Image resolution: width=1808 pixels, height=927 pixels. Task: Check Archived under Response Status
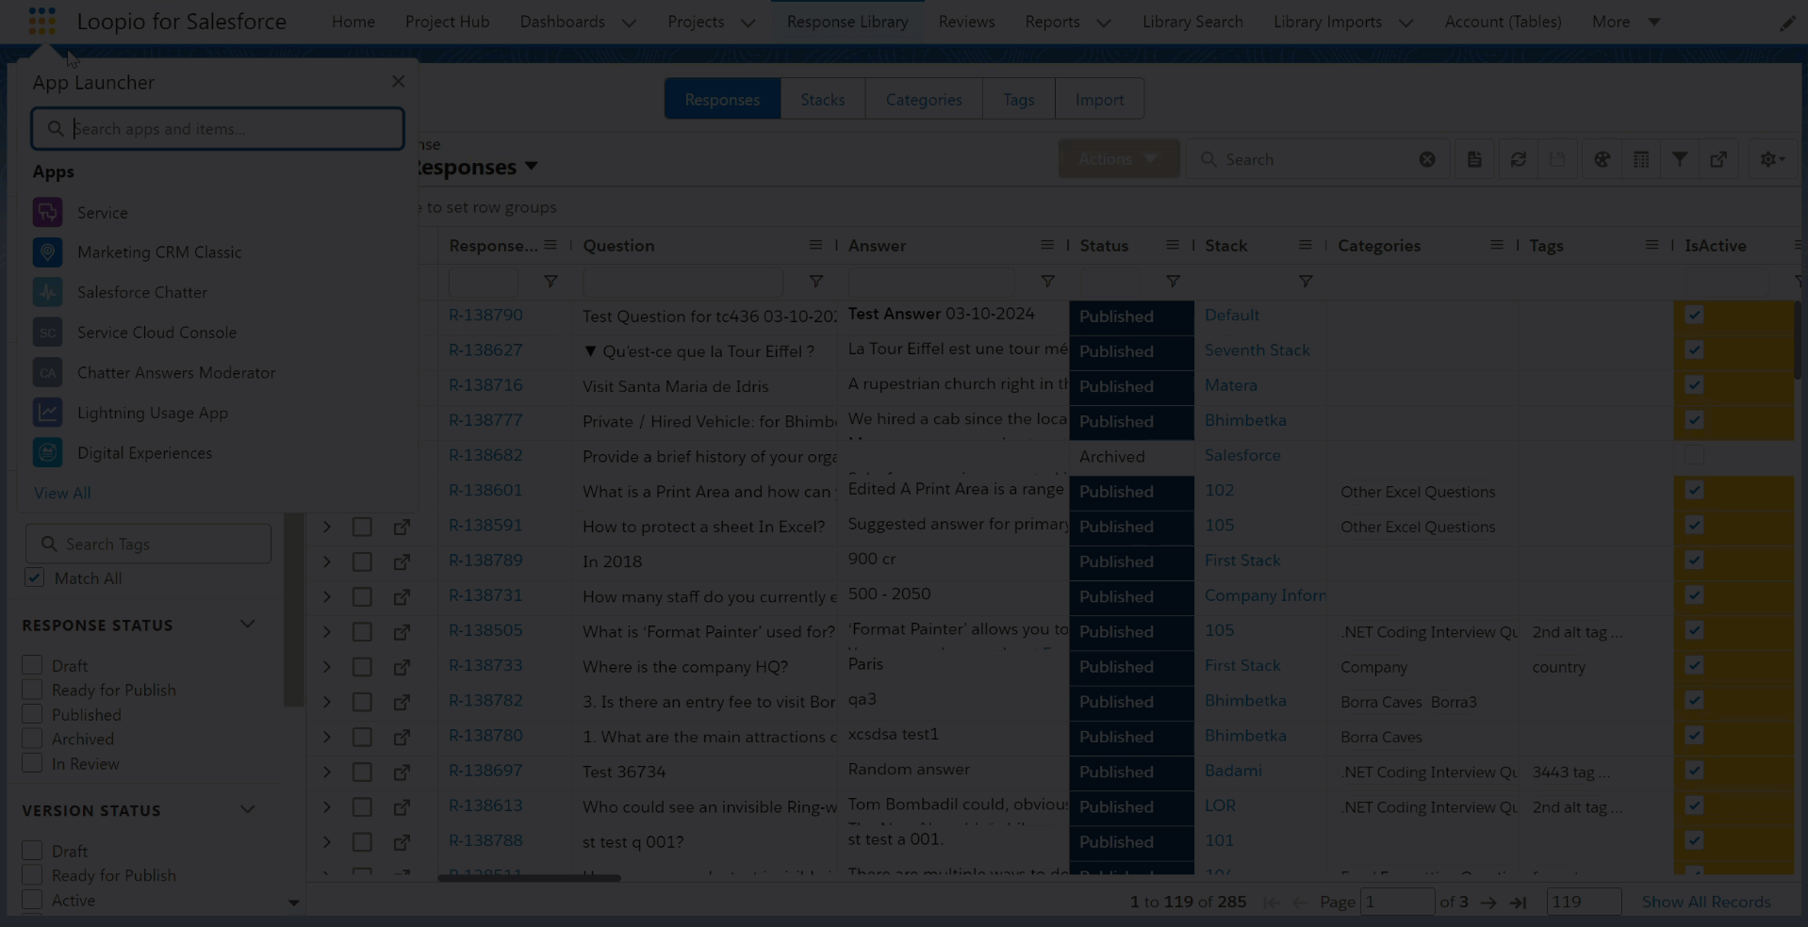click(32, 739)
